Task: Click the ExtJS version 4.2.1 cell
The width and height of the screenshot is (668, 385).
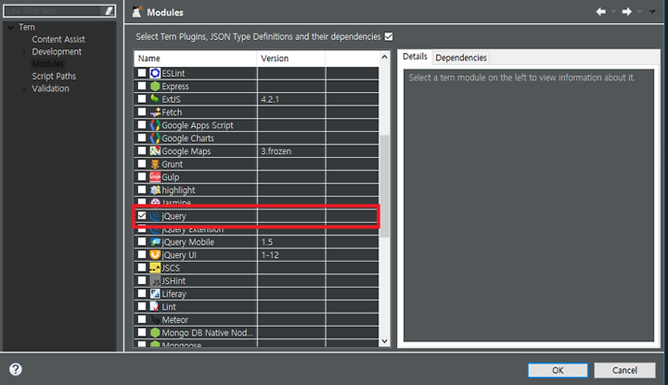Action: 291,99
